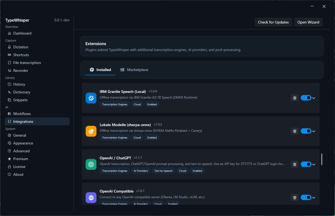The image size is (335, 216).
Task: Click the Cloud tag on IBM Granite Speech
Action: coord(137,104)
